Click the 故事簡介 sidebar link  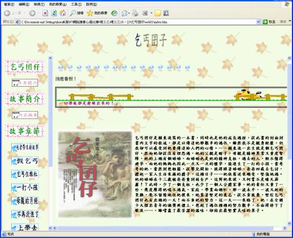25,99
